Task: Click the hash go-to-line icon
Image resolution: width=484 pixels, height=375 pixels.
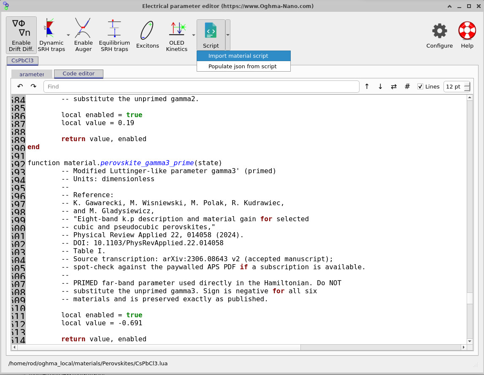Action: tap(407, 86)
